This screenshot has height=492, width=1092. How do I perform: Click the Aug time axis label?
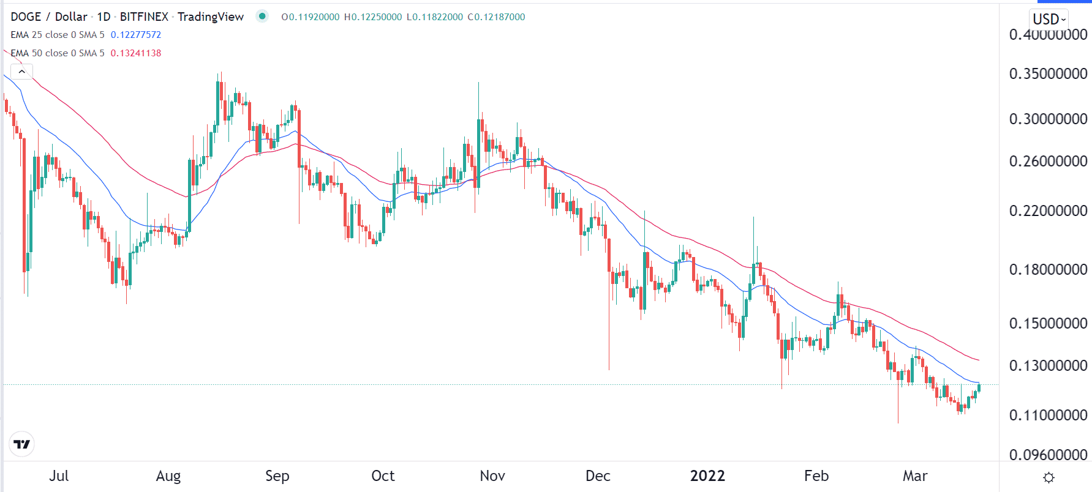pos(168,476)
